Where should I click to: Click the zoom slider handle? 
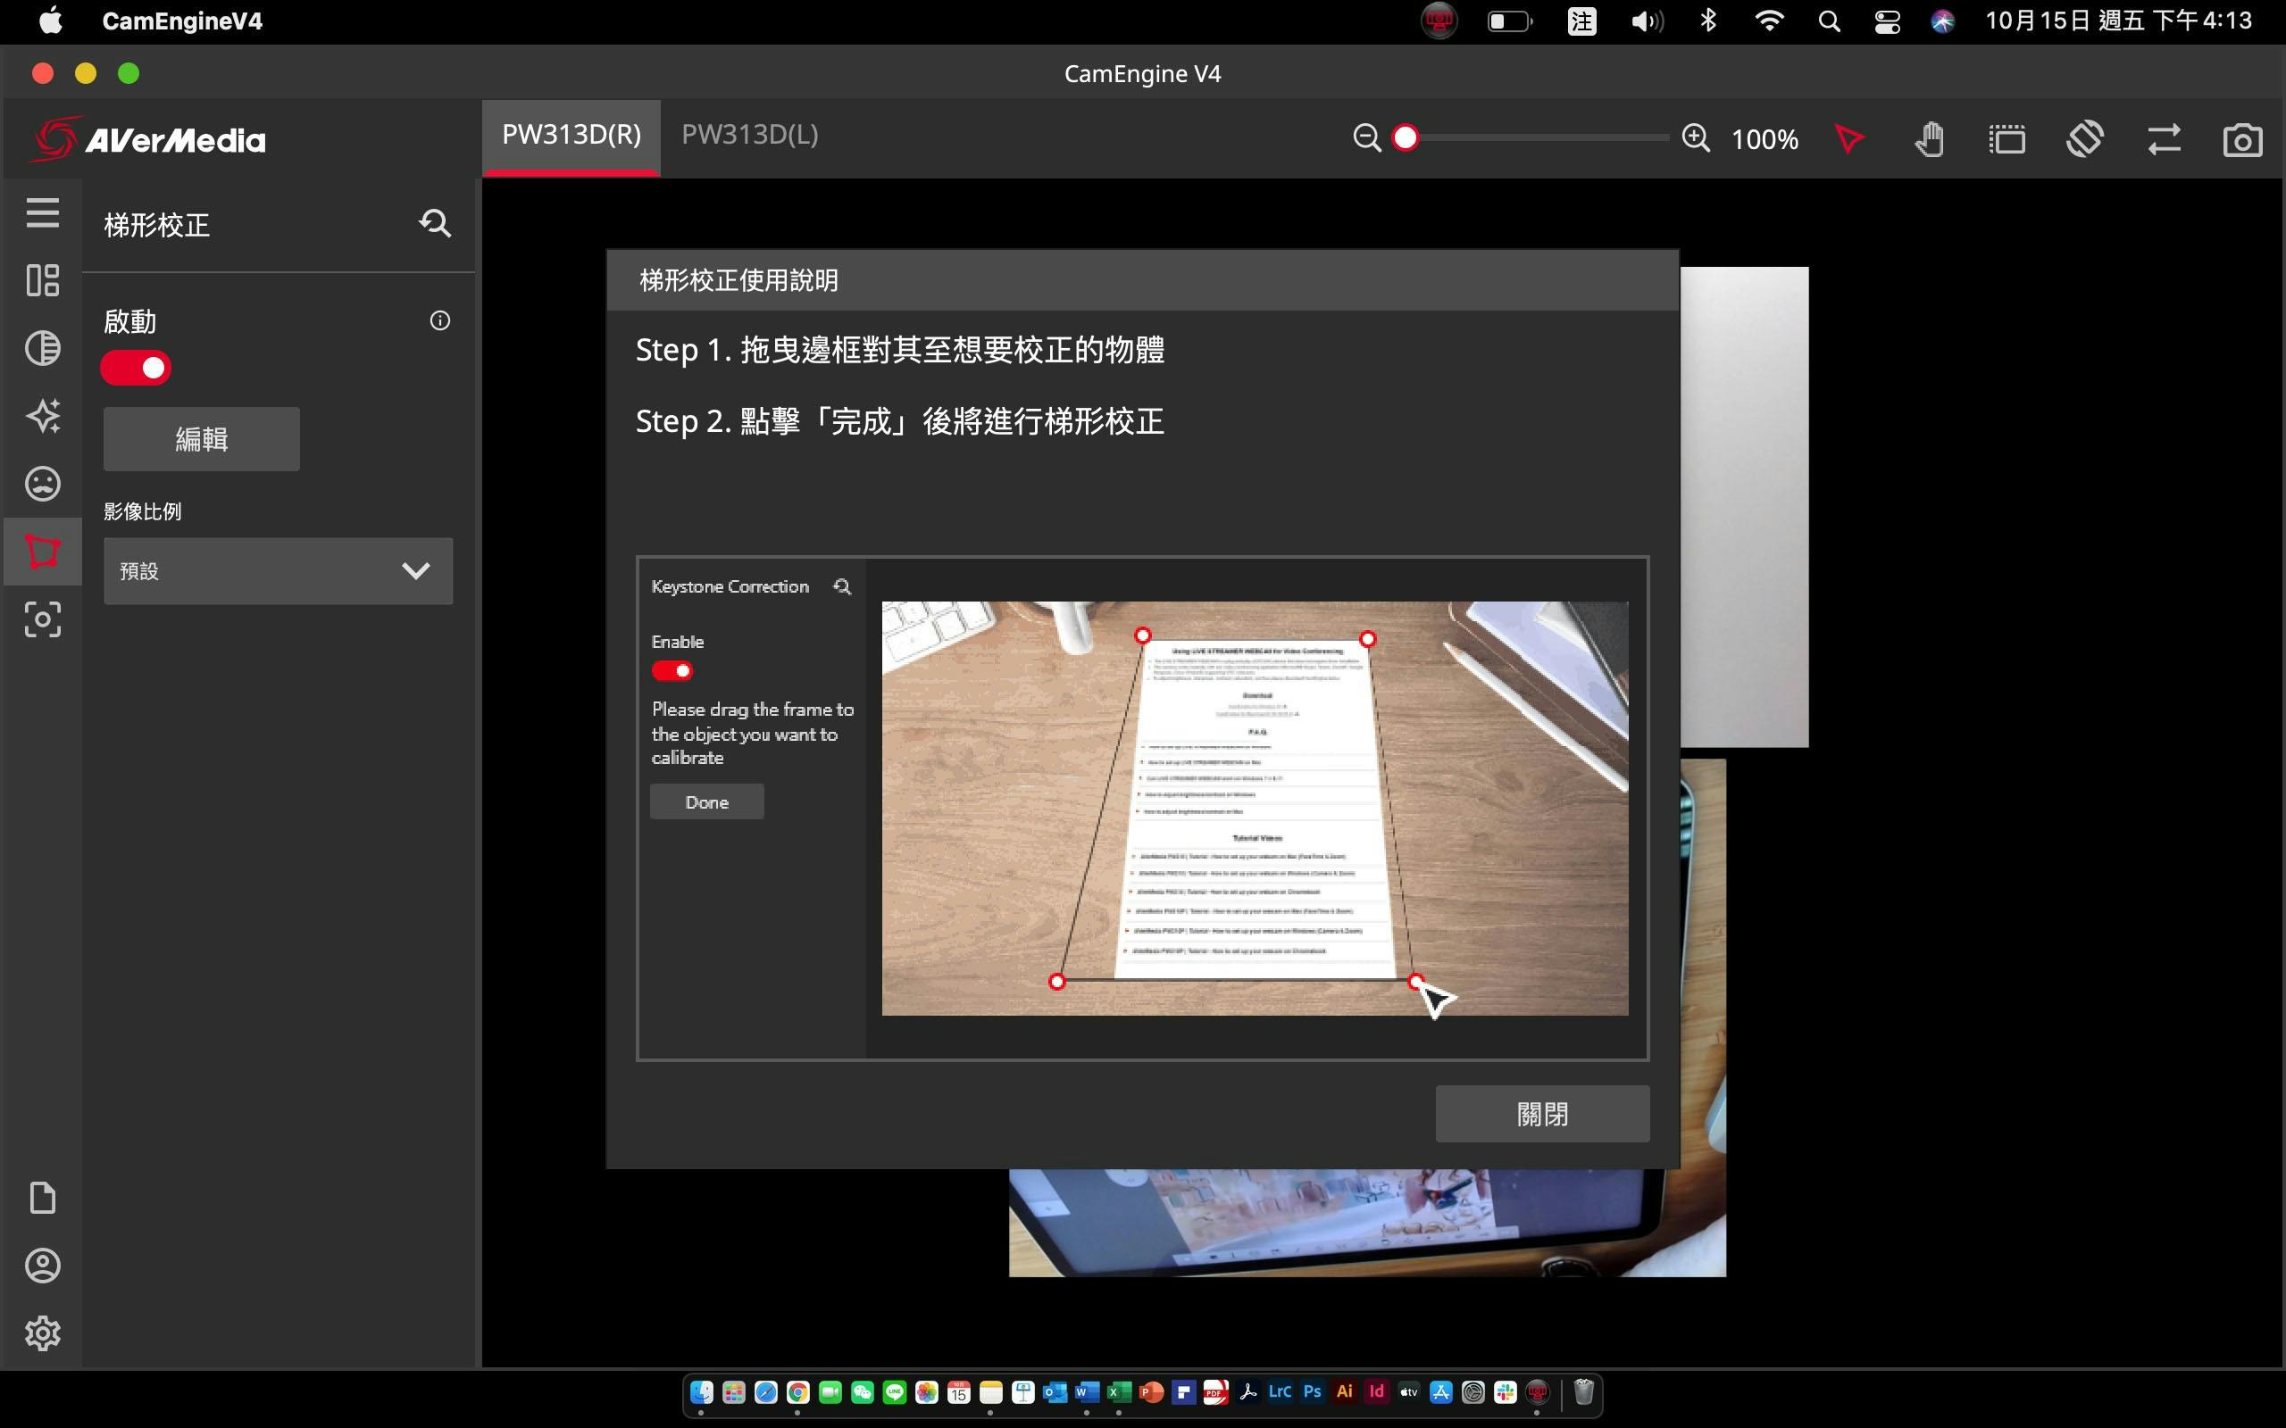(x=1406, y=137)
